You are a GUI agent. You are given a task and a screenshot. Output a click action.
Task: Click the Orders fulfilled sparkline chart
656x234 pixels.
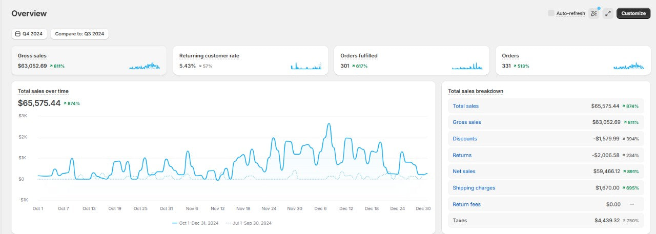click(467, 66)
